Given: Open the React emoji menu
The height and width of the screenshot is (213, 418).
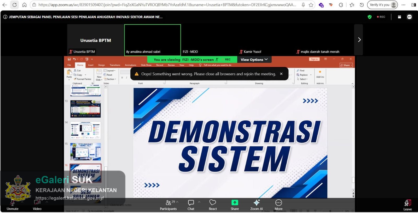Looking at the screenshot, I should tap(213, 205).
